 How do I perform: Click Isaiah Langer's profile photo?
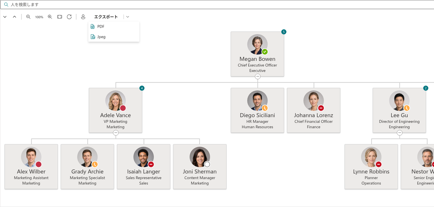coord(144,157)
